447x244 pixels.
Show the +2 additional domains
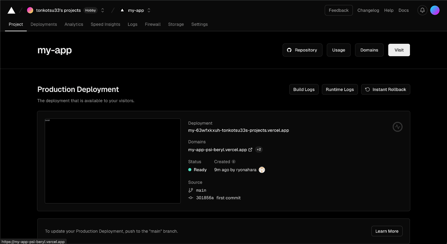(x=259, y=149)
